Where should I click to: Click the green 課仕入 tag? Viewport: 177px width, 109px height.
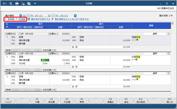(x=45, y=60)
